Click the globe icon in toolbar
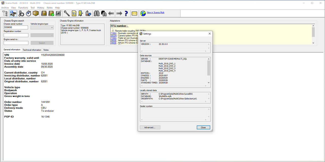Image resolution: width=325 pixels, height=162 pixels. [143, 13]
